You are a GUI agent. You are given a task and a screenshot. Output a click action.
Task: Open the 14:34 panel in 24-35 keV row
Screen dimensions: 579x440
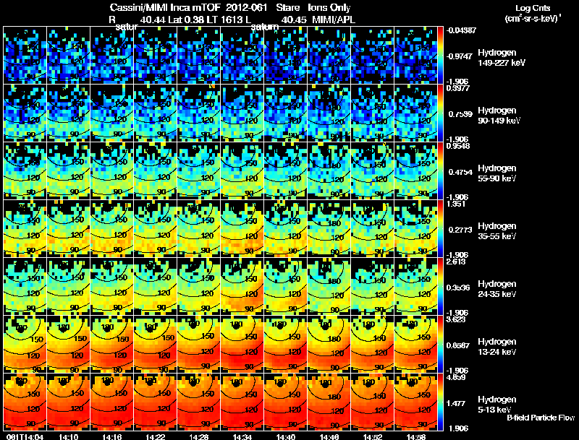click(x=242, y=286)
